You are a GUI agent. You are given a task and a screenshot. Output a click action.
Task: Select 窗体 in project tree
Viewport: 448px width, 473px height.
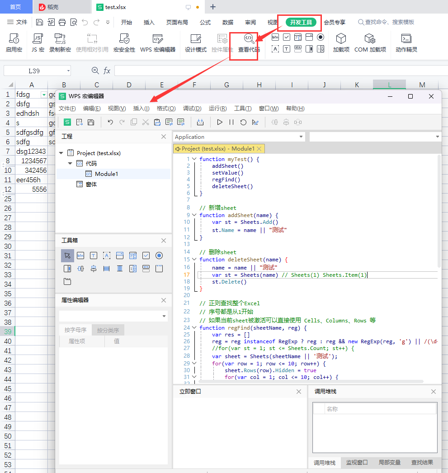91,184
